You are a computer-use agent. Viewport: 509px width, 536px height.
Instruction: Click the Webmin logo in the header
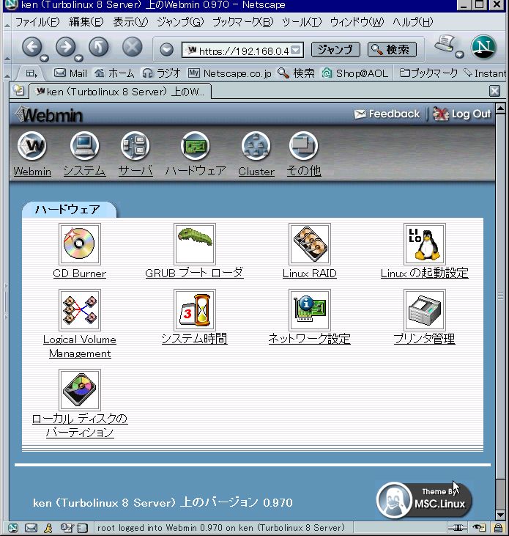coord(50,114)
